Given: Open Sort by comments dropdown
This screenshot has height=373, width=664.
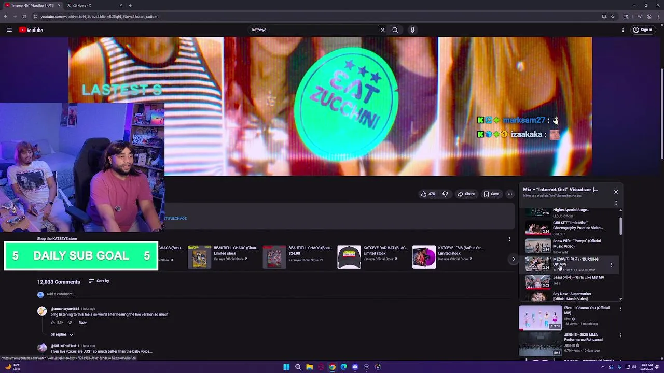Looking at the screenshot, I should pyautogui.click(x=99, y=281).
